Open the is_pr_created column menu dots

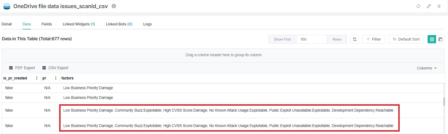tap(37, 78)
